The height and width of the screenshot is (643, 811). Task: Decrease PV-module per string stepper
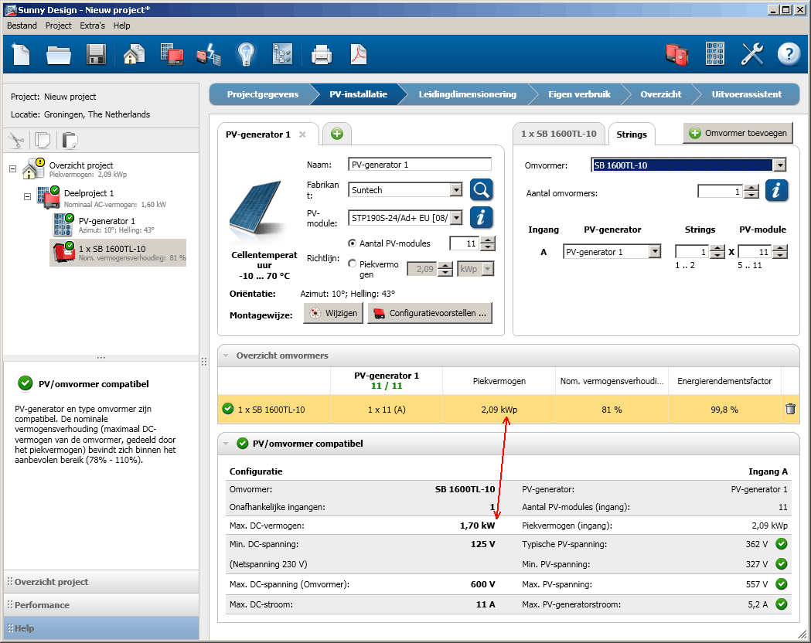(780, 255)
